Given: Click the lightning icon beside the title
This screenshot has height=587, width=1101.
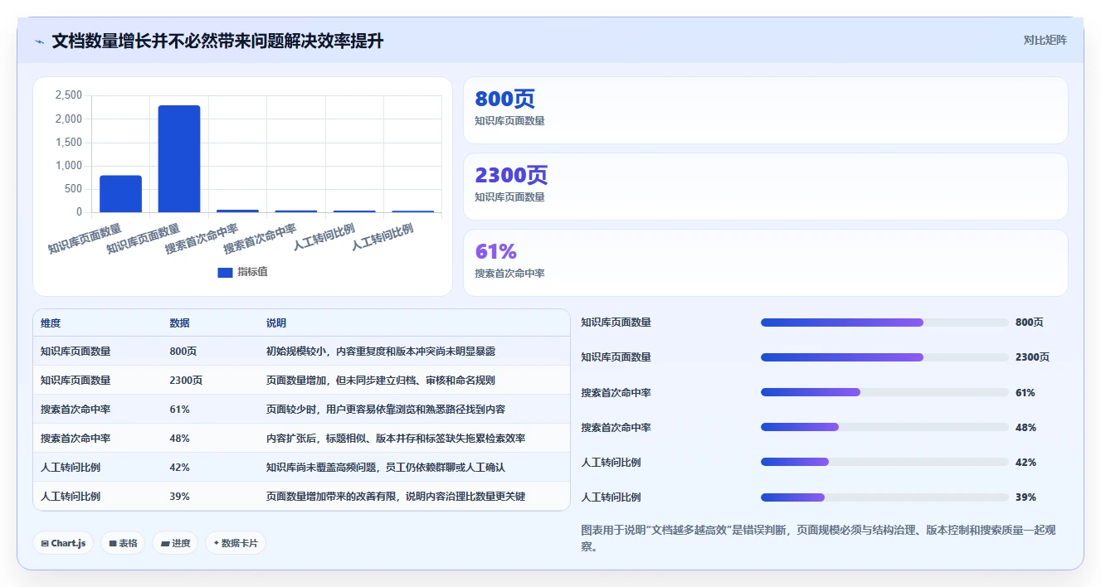Looking at the screenshot, I should coord(39,41).
